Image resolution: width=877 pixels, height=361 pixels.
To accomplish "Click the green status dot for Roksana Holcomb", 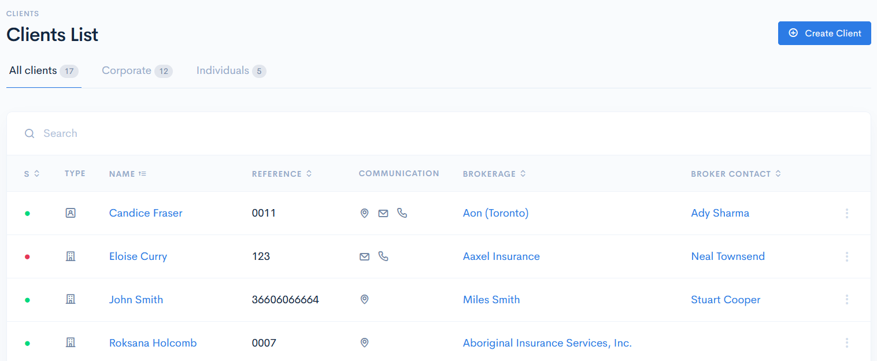I will click(27, 343).
